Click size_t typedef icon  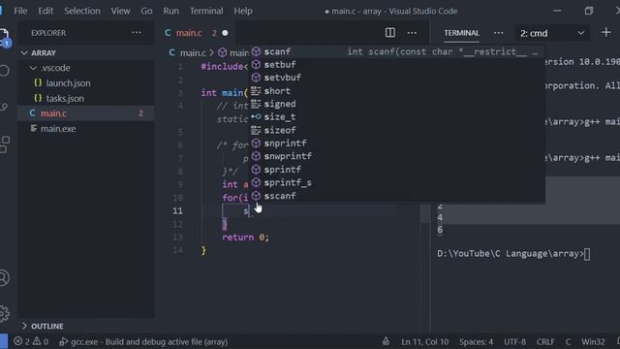(x=256, y=117)
